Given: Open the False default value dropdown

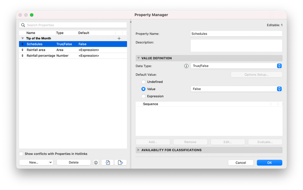Looking at the screenshot, I should 237,89.
